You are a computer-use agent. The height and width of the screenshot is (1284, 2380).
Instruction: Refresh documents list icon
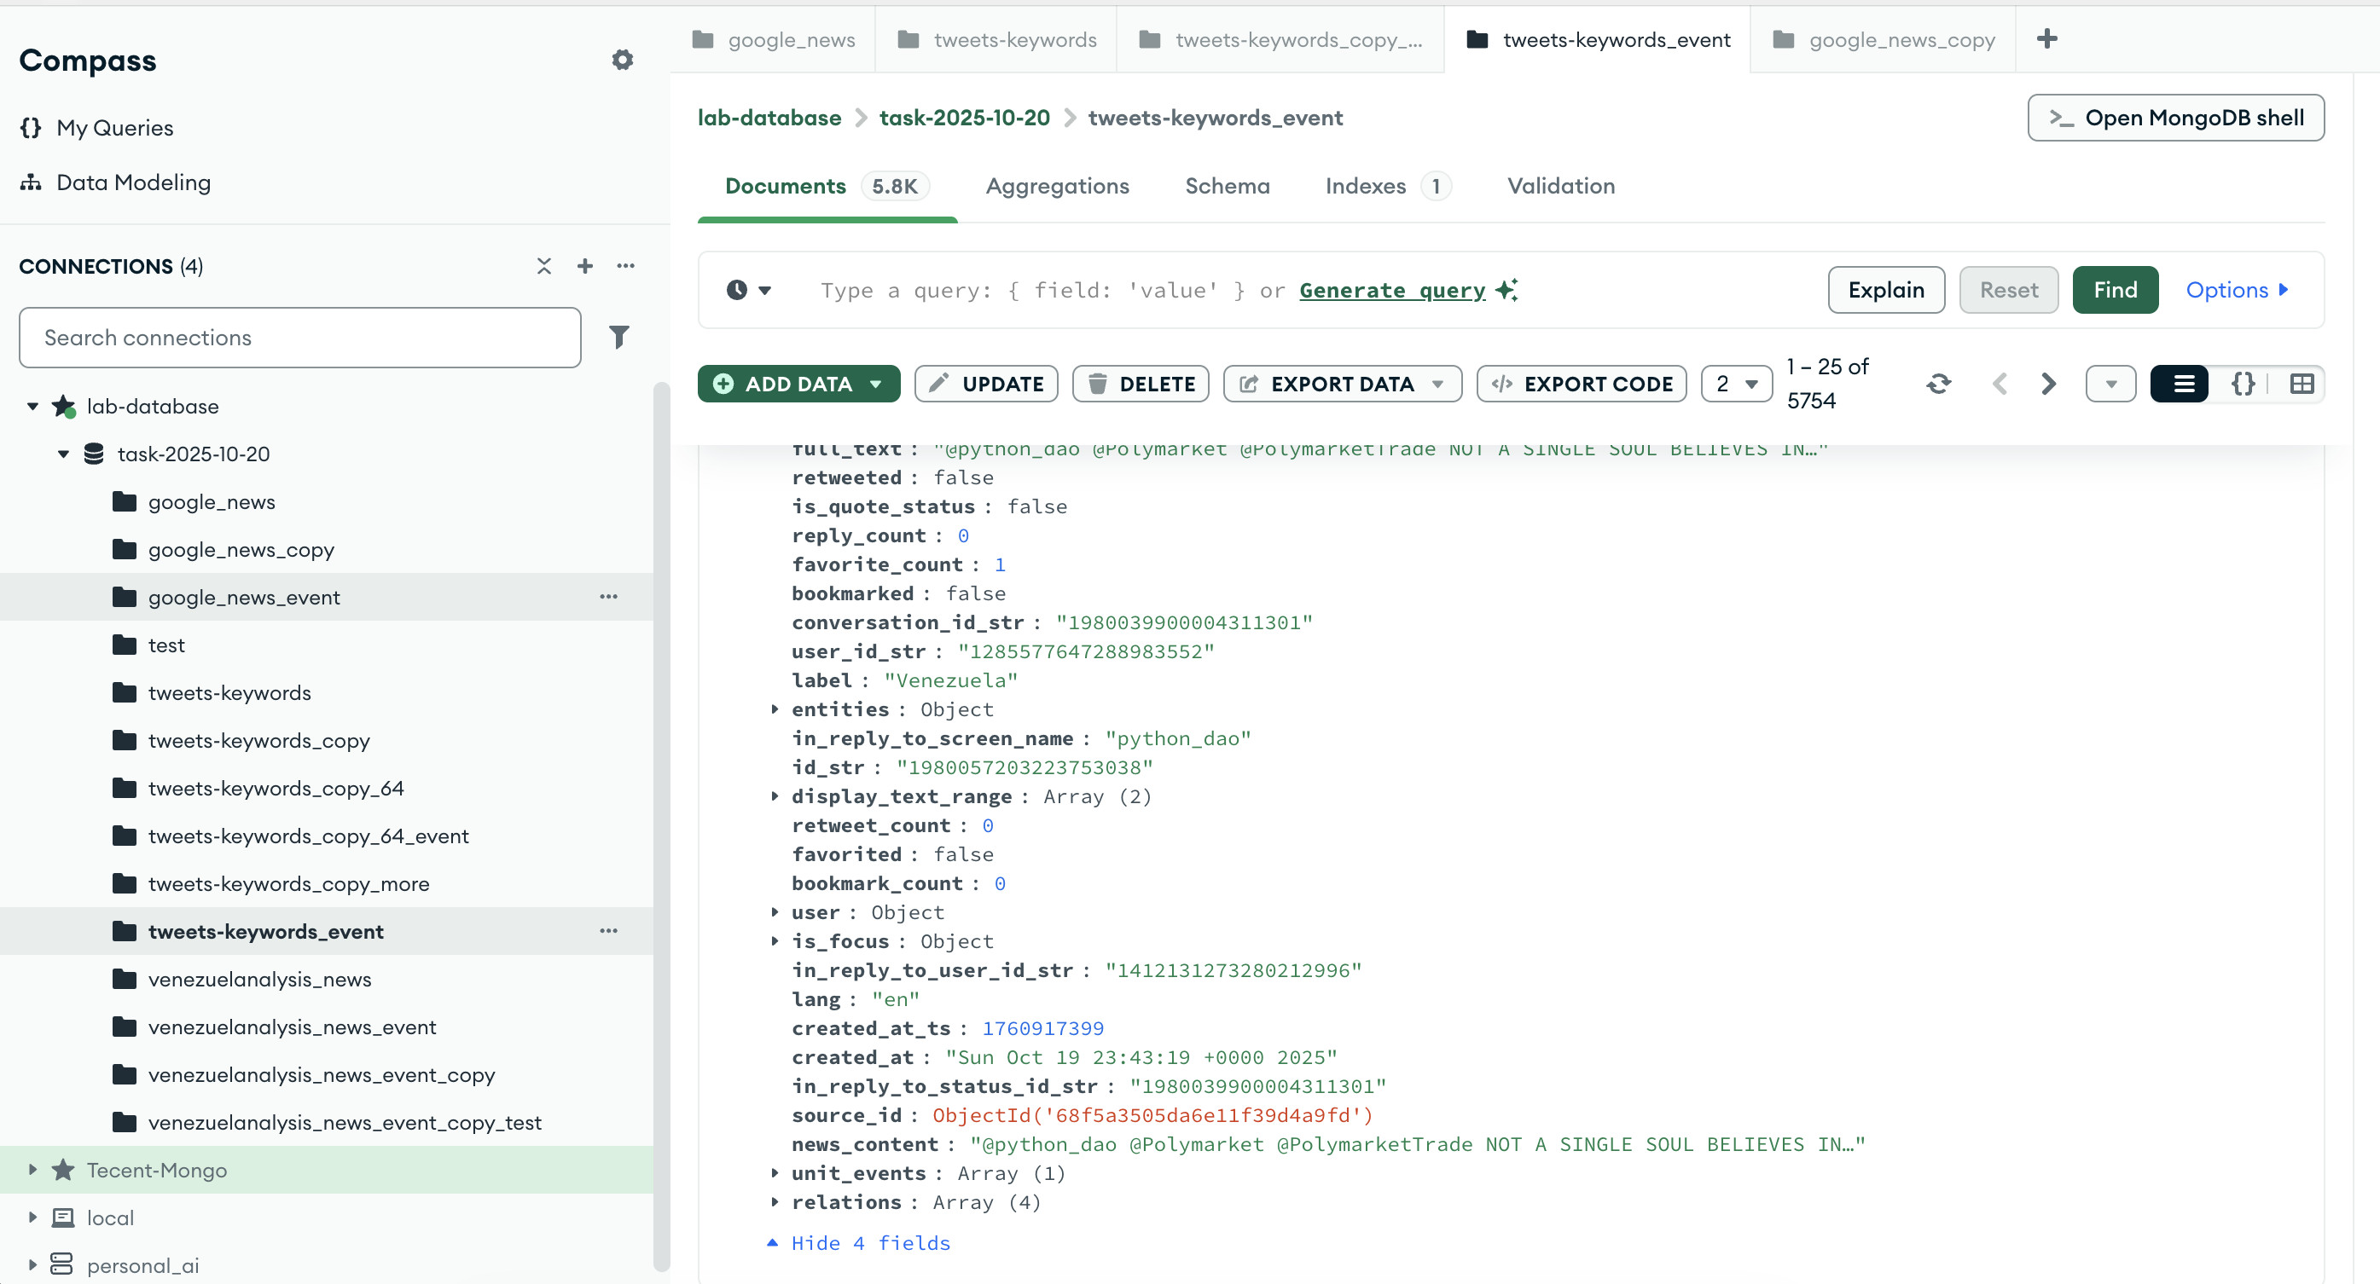(x=1938, y=384)
